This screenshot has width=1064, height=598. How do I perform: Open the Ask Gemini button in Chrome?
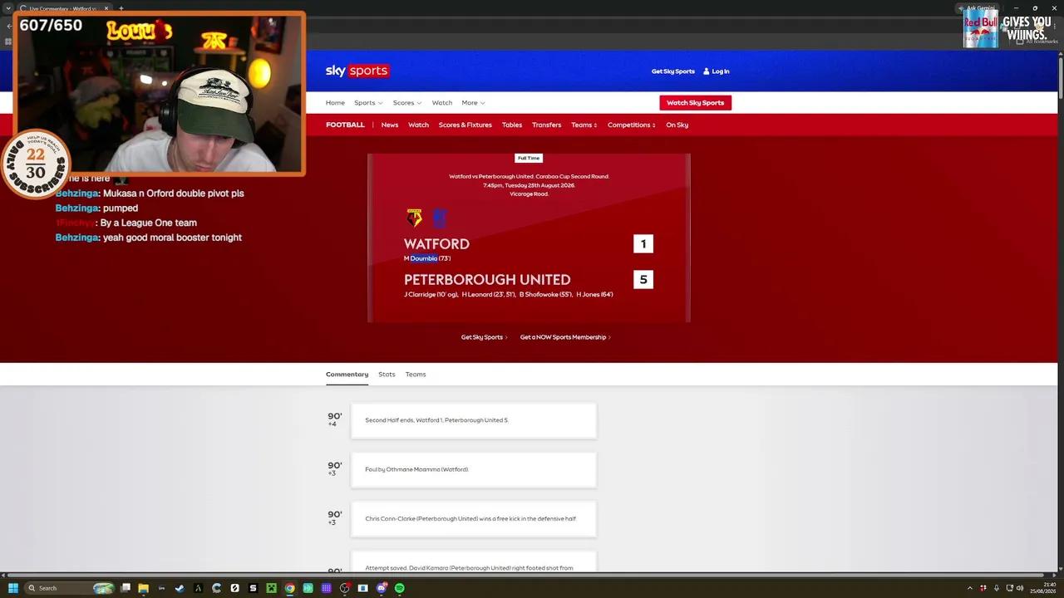point(978,8)
